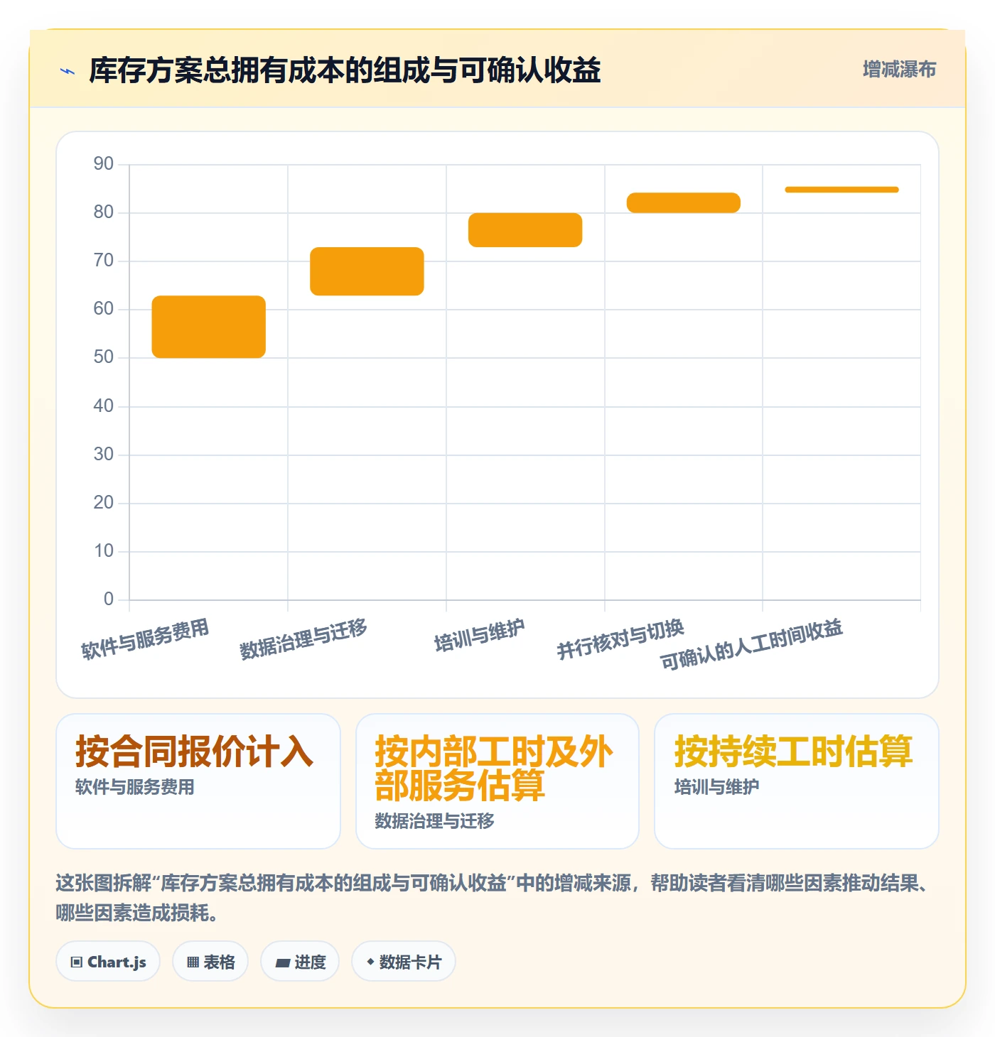Click the y-axis value 90
The image size is (995, 1037).
click(104, 164)
